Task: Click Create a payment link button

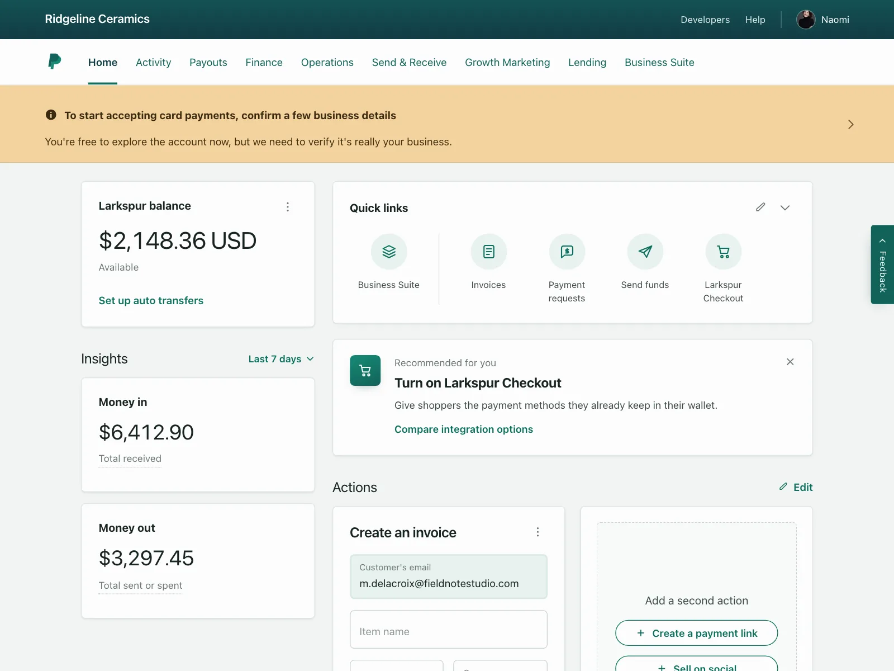Action: click(697, 633)
